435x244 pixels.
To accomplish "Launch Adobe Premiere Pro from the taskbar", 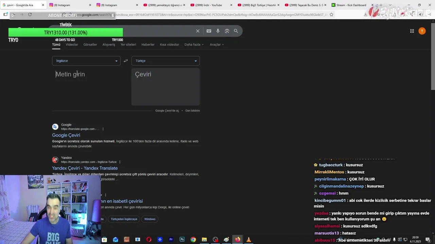I will coord(171,240).
